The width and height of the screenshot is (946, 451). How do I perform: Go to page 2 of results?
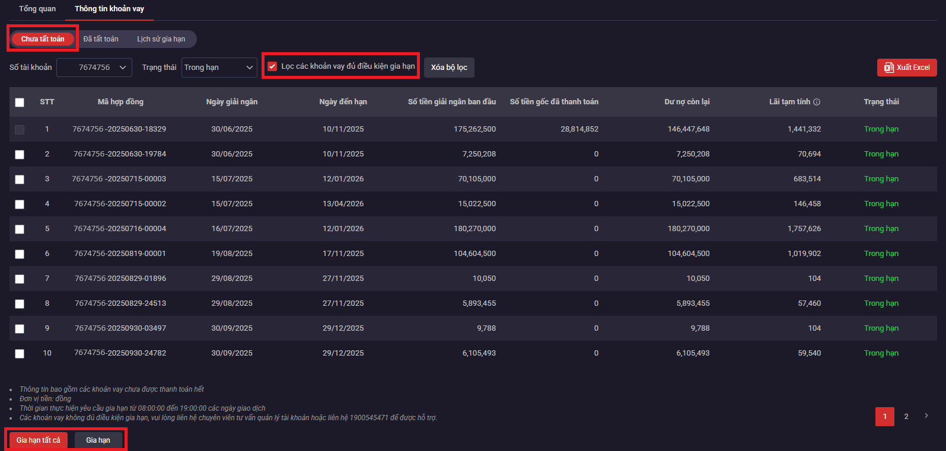coord(906,417)
